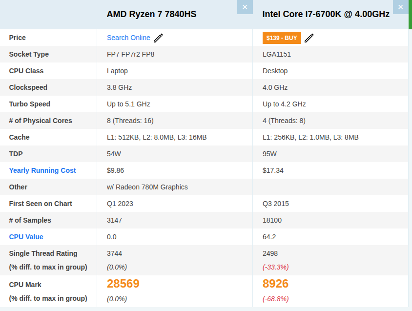The image size is (412, 311).
Task: Click the $139 - BUY button
Action: point(282,38)
